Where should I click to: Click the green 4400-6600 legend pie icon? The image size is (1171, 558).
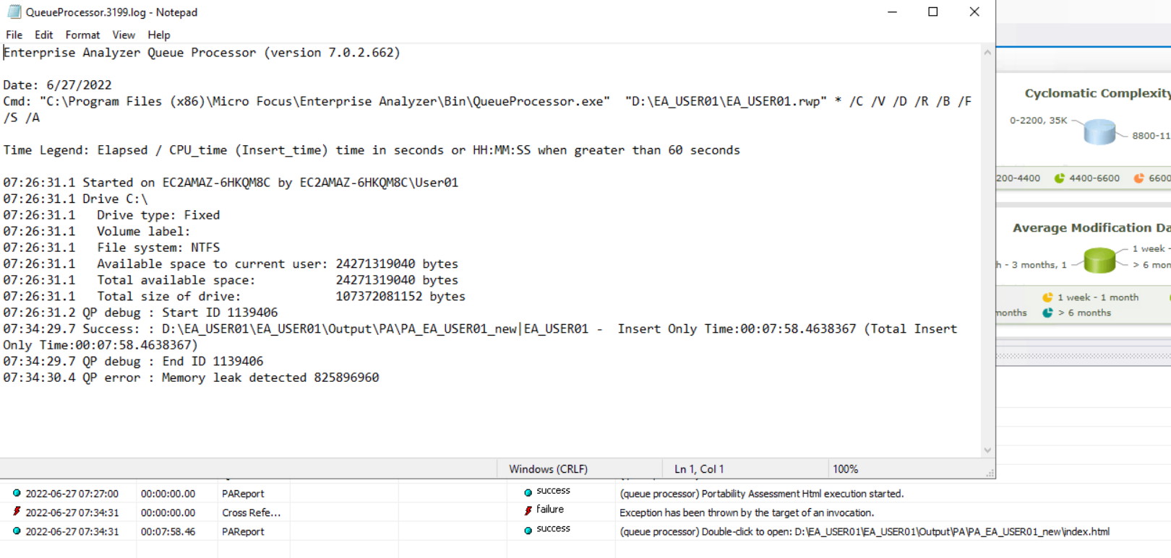click(x=1060, y=178)
